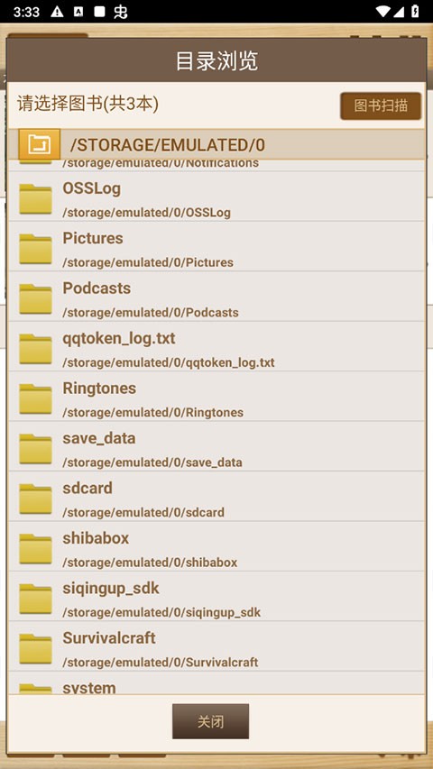Select the qqtoken_log.txt folder icon
The image size is (433, 769).
(x=35, y=349)
